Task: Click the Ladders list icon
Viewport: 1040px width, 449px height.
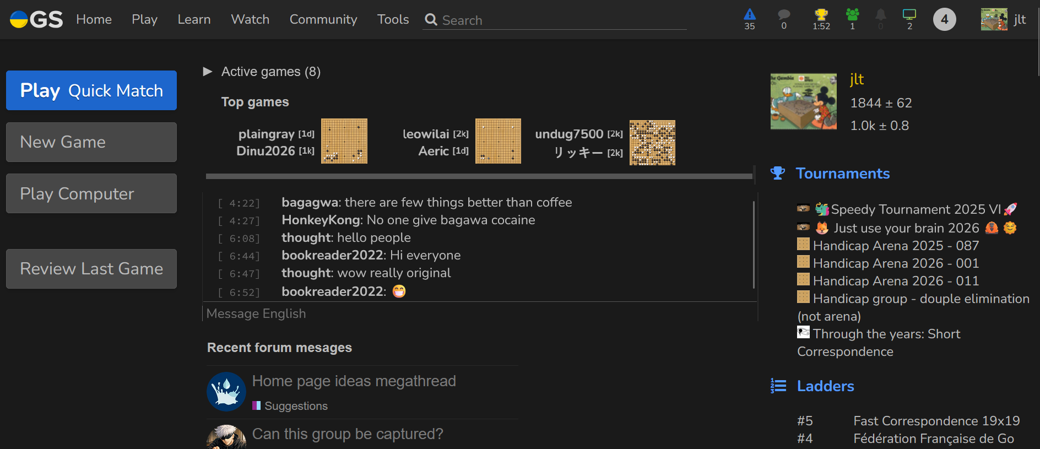Action: 778,386
